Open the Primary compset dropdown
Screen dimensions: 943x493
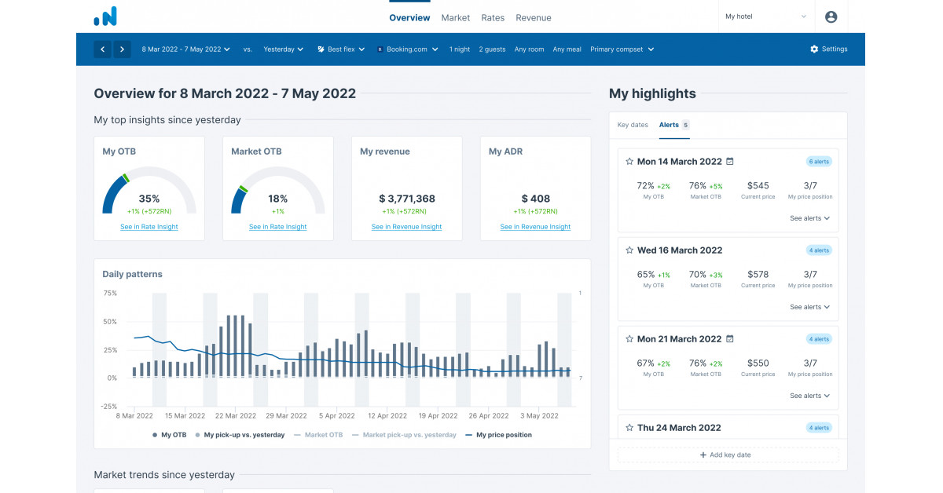point(622,49)
